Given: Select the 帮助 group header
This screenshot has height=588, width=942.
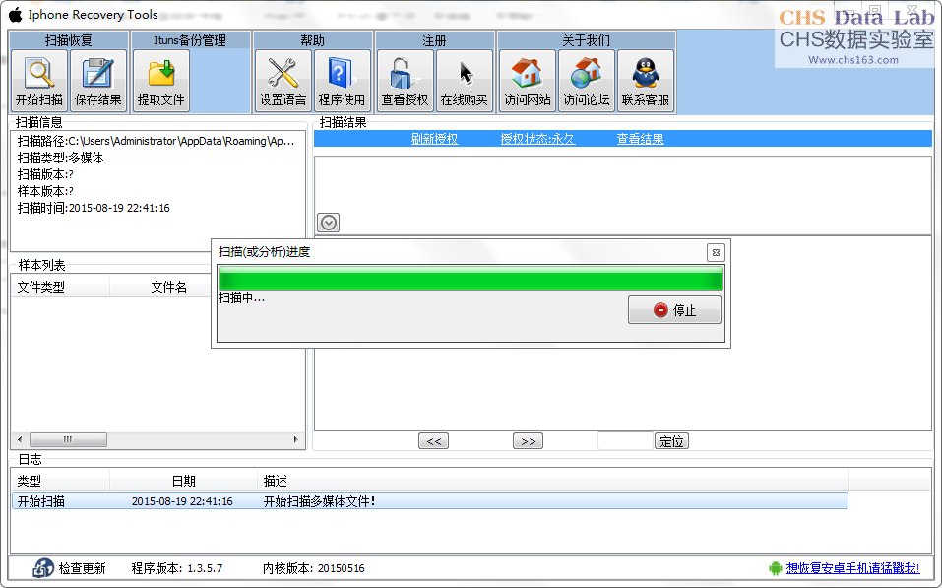Looking at the screenshot, I should point(312,40).
